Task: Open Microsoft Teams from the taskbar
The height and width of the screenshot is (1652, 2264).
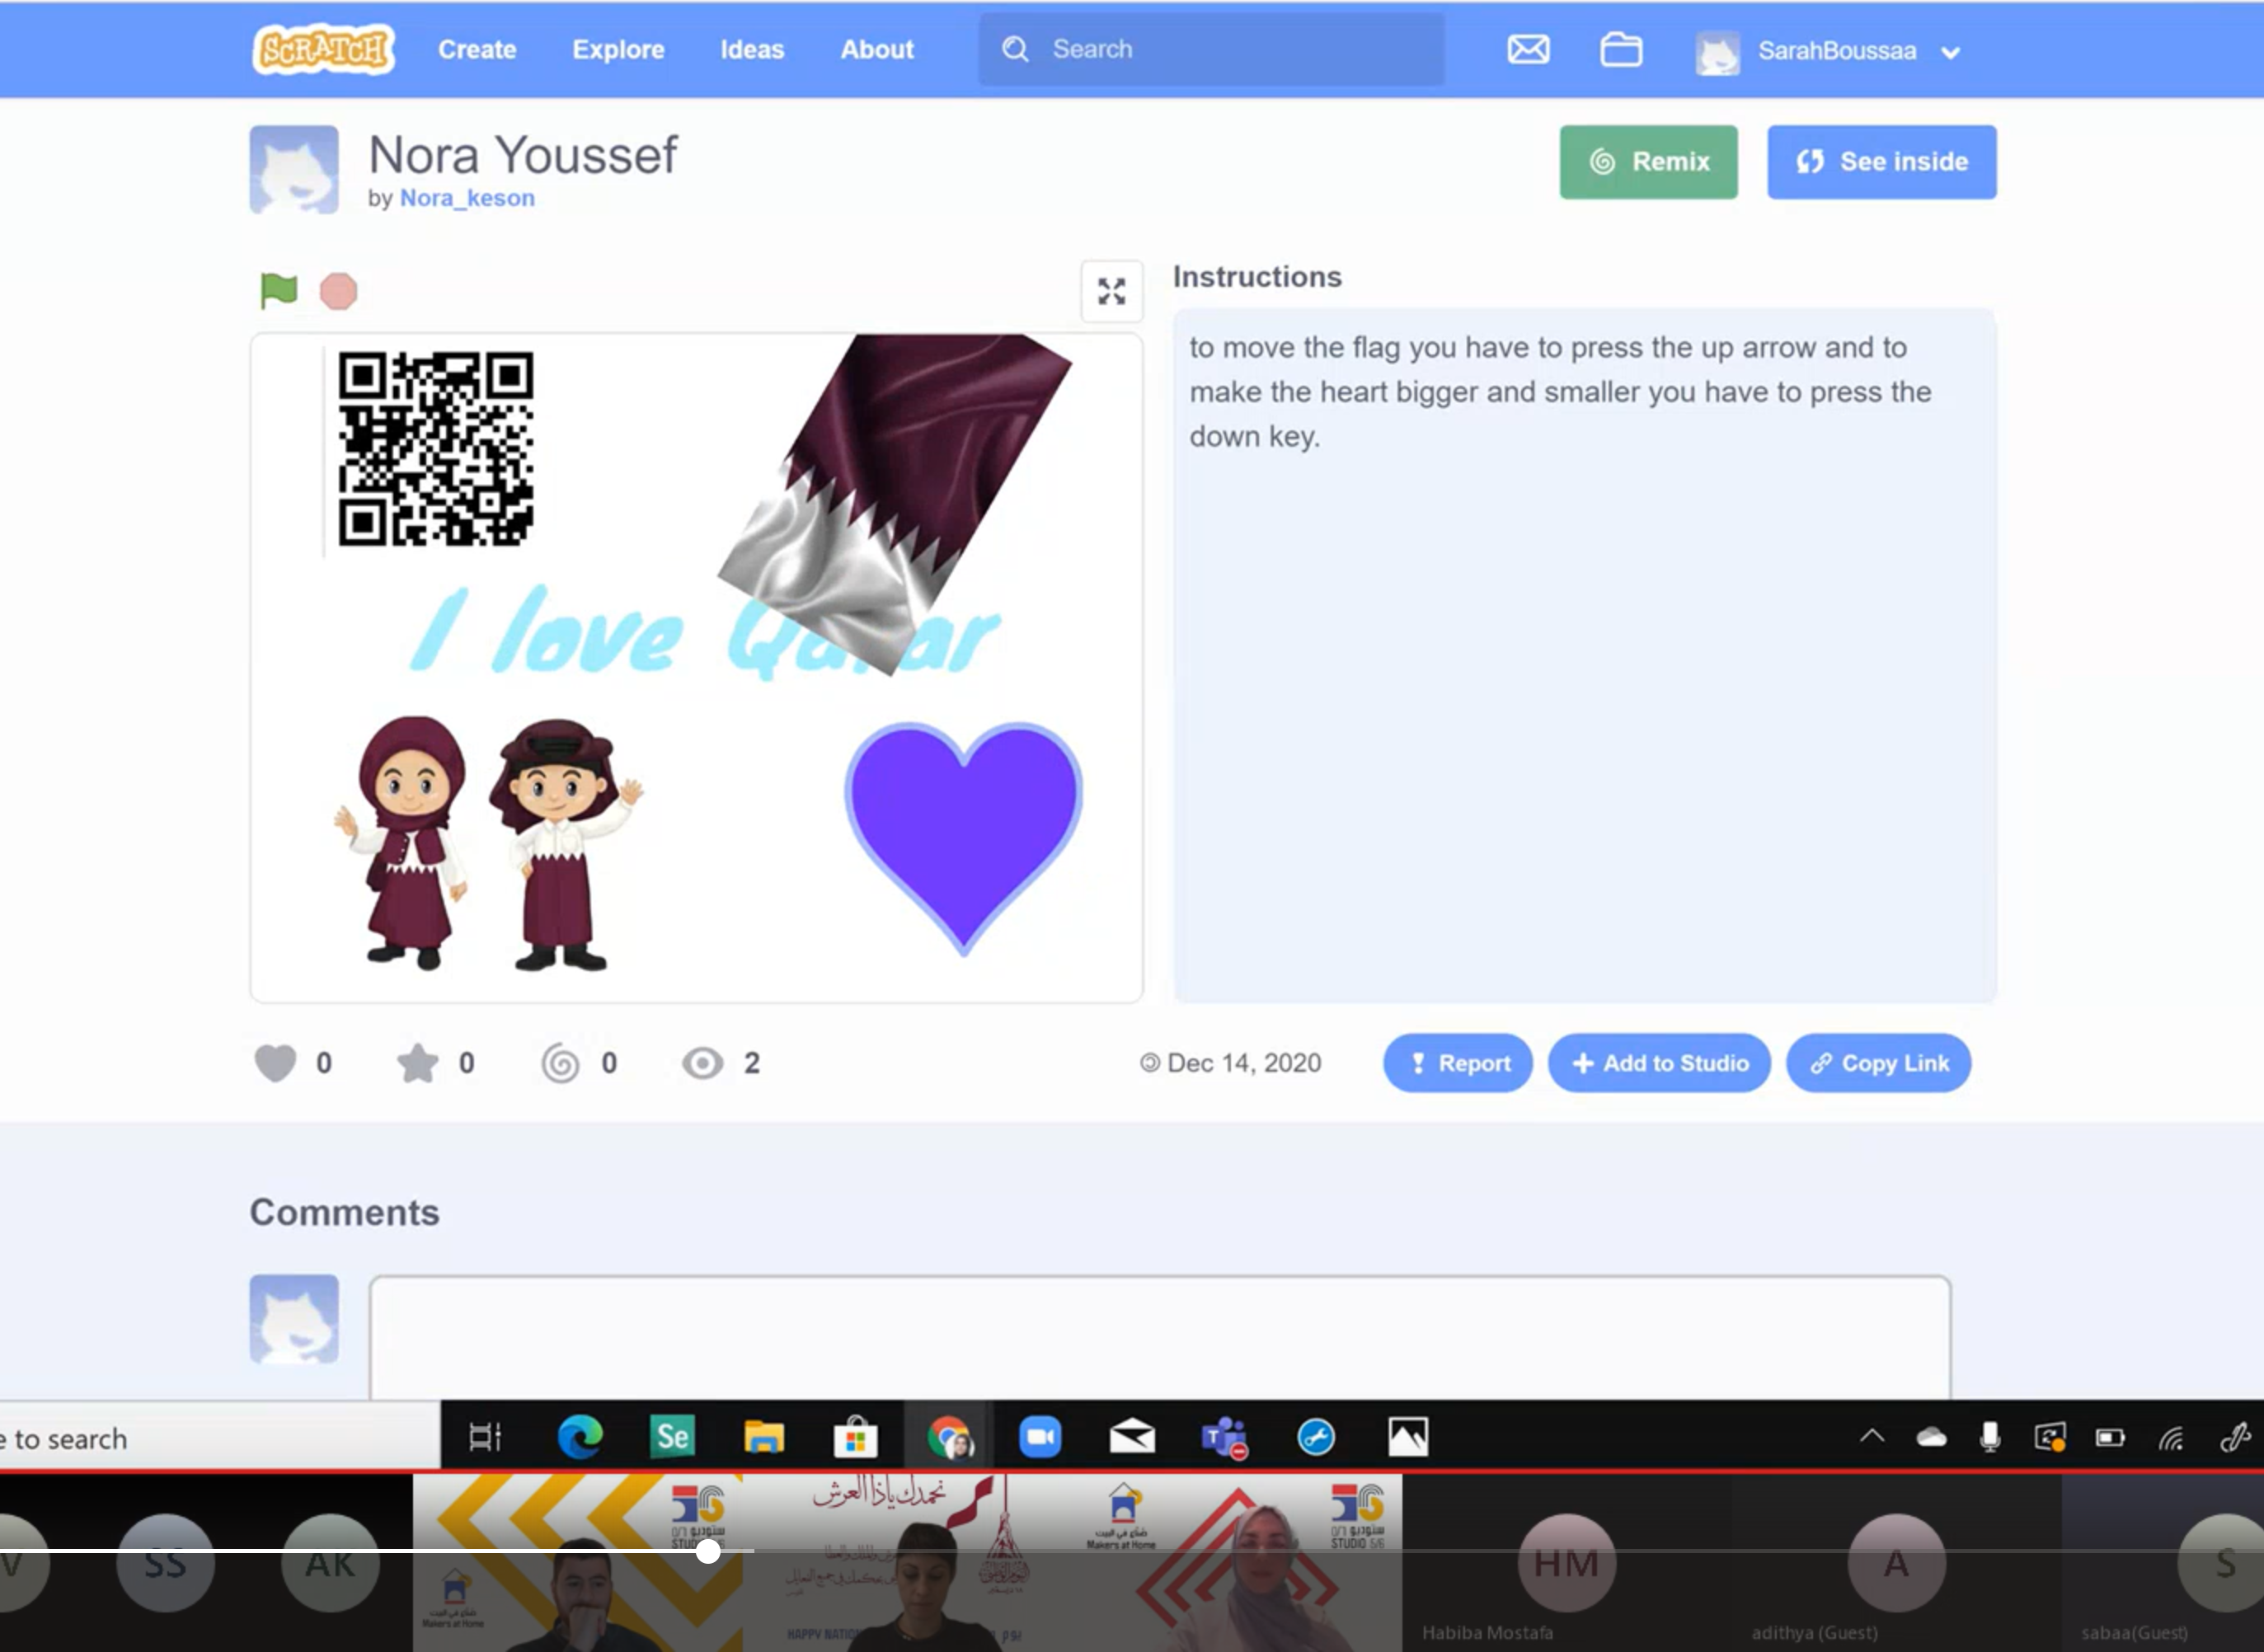Action: pyautogui.click(x=1224, y=1437)
